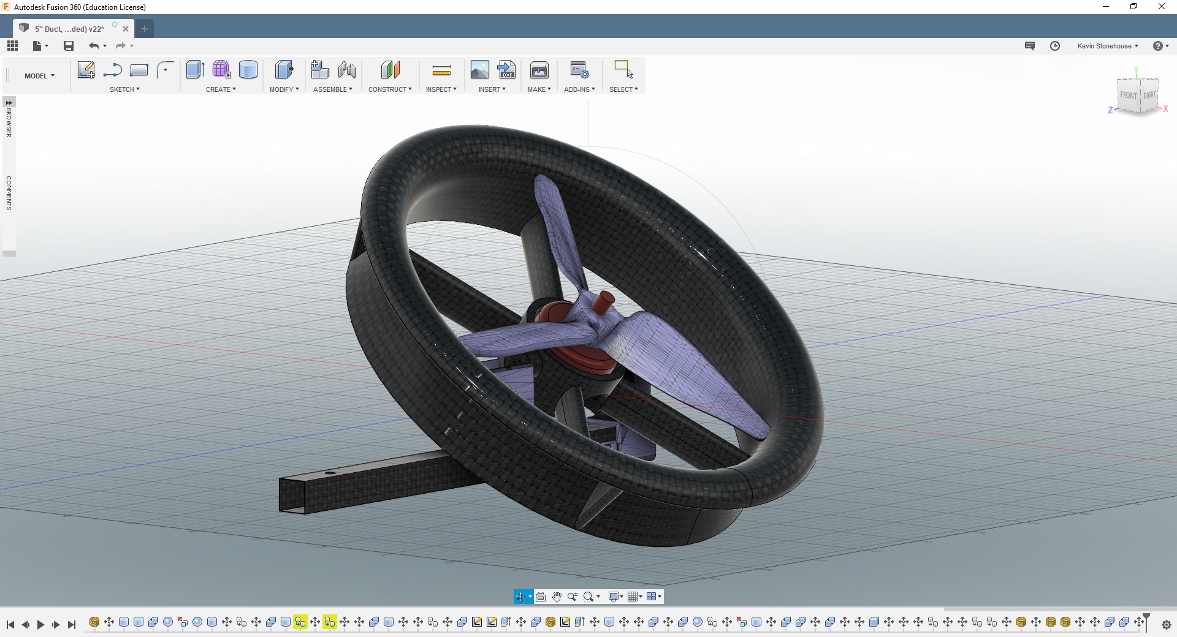The width and height of the screenshot is (1177, 637).
Task: Open the Viewports layout dropdown
Action: pyautogui.click(x=654, y=597)
